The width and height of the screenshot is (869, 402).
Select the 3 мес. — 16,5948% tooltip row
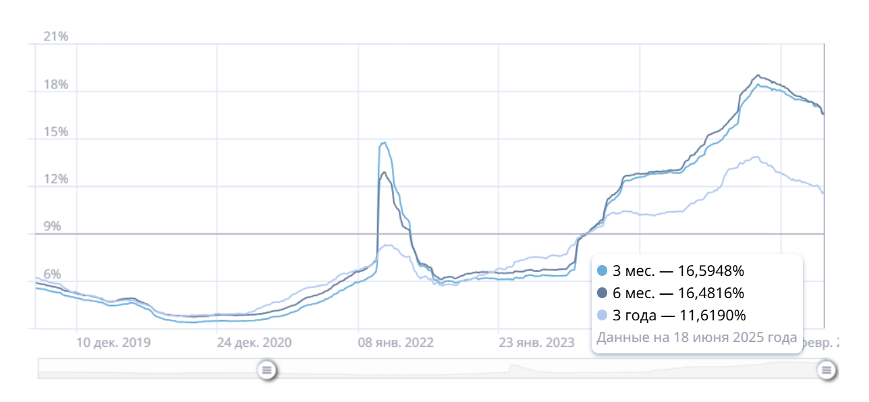coord(678,272)
